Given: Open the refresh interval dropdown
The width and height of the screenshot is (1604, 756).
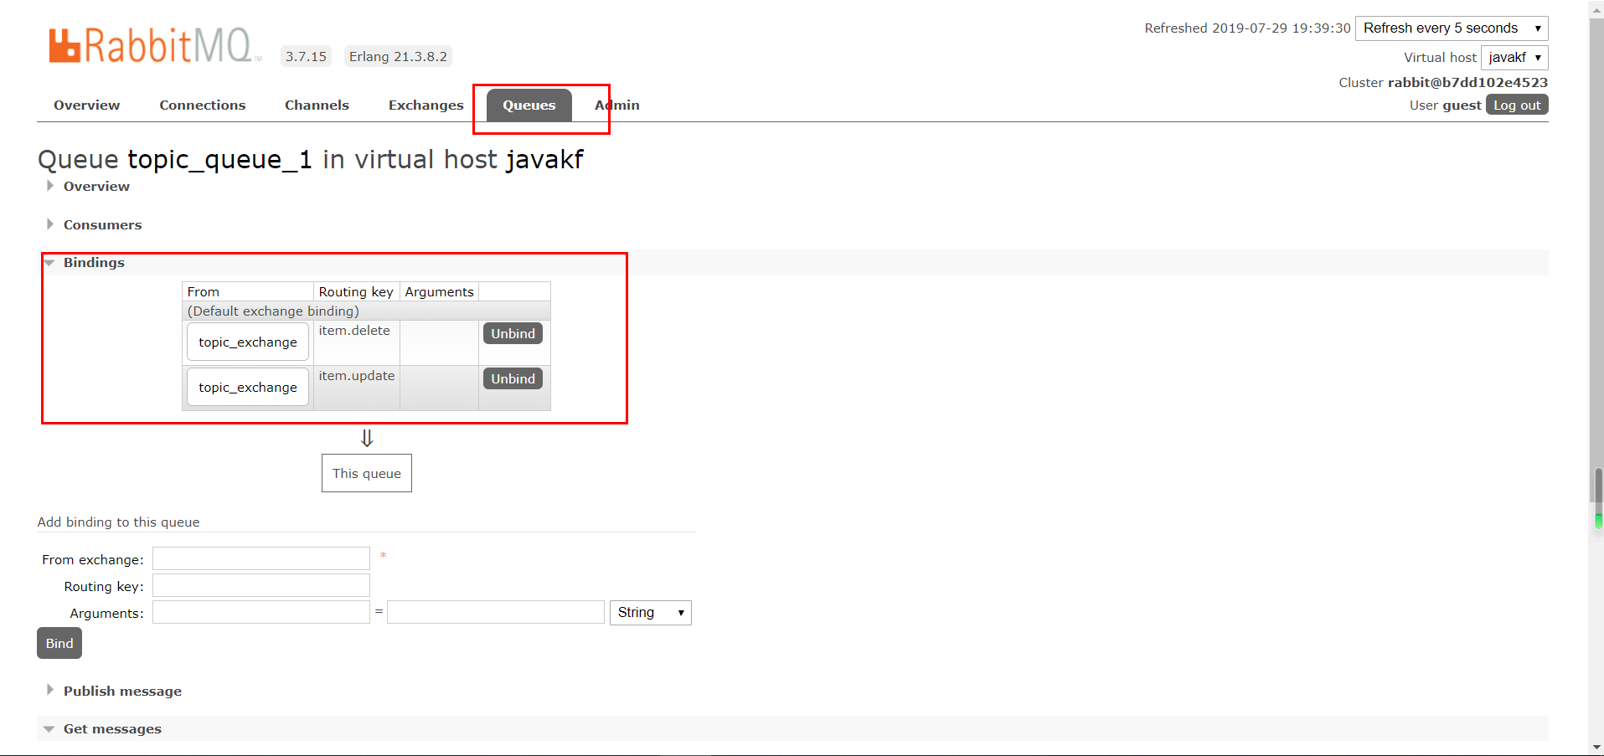Looking at the screenshot, I should pos(1452,28).
